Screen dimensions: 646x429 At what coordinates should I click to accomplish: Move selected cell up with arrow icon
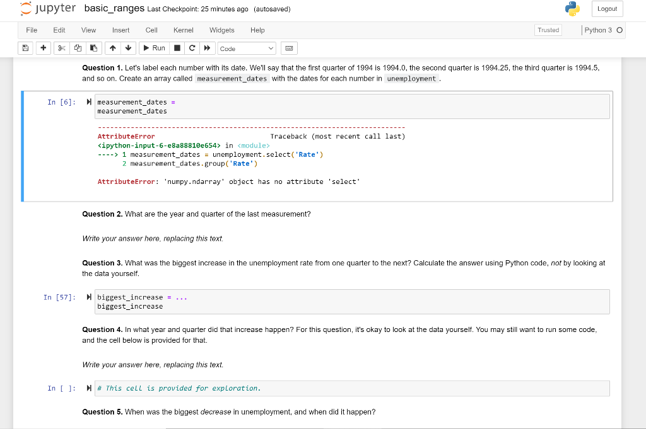112,48
